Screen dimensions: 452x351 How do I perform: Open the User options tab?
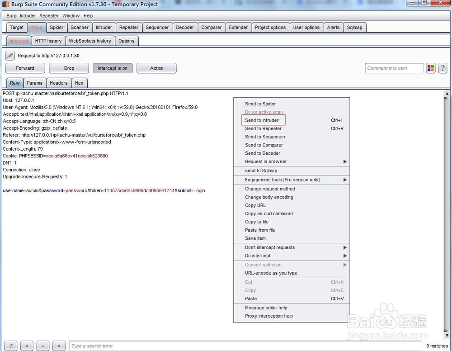pyautogui.click(x=306, y=28)
